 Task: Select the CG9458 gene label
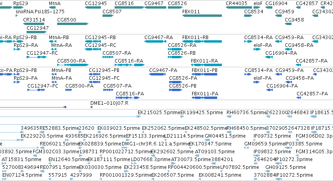[x=294, y=20]
